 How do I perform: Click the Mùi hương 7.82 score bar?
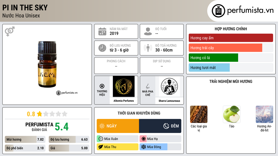pos(25,139)
